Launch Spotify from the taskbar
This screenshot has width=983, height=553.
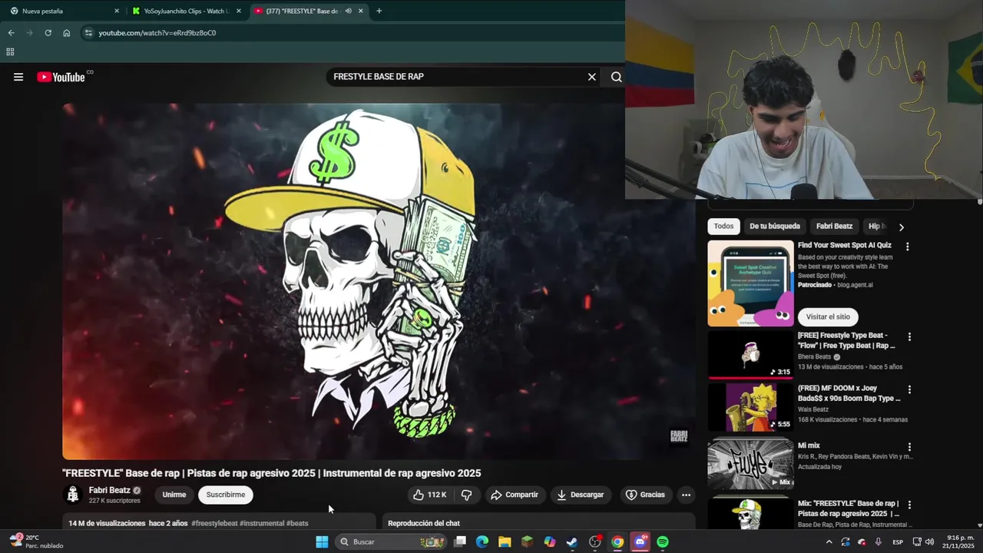point(663,542)
